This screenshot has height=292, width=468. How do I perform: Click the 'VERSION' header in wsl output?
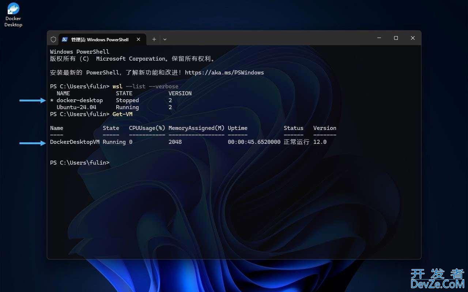coord(180,93)
